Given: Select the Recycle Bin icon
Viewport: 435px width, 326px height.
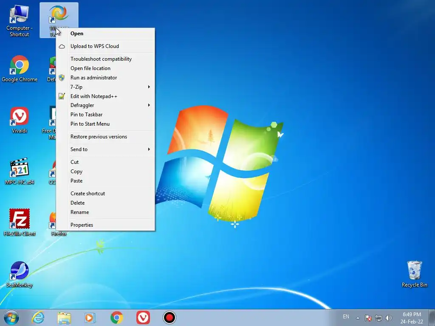Looking at the screenshot, I should pos(415,274).
